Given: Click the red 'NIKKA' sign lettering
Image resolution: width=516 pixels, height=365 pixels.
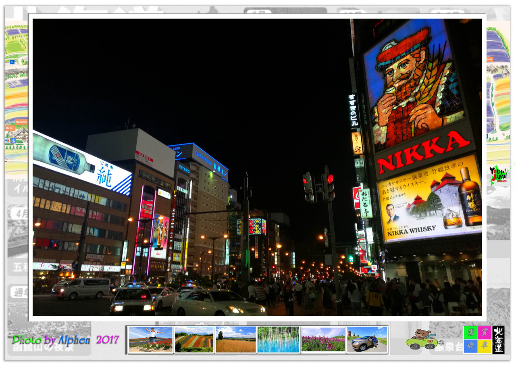Looking at the screenshot, I should [423, 152].
